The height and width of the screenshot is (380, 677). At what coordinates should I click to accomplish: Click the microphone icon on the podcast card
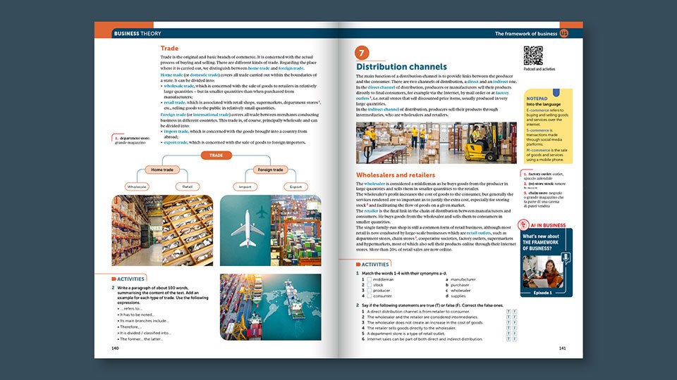[x=566, y=258]
